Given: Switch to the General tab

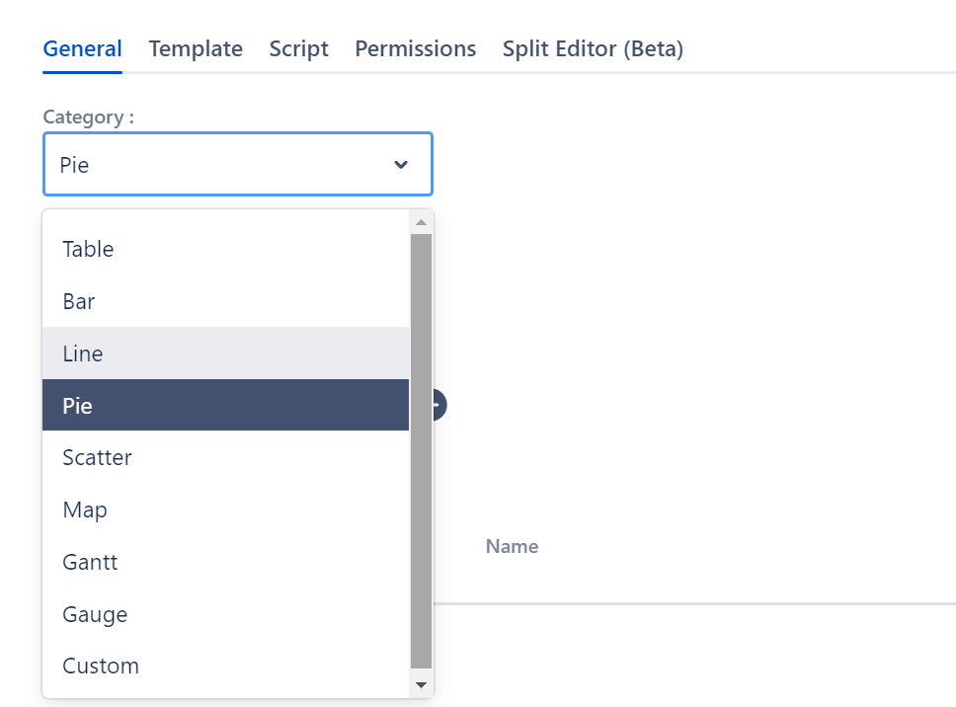Looking at the screenshot, I should click(x=82, y=48).
